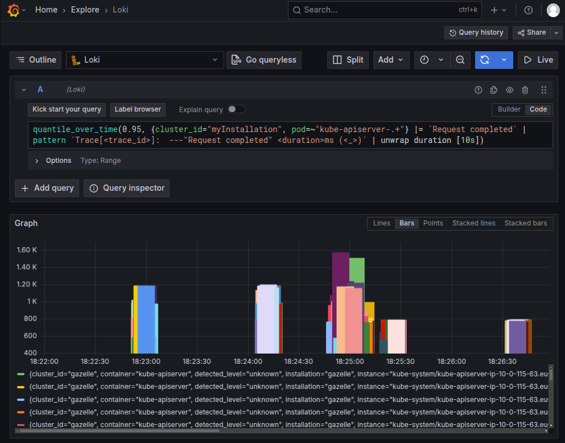This screenshot has width=565, height=443.
Task: Duplicate query A using the copy icon
Action: (x=493, y=89)
